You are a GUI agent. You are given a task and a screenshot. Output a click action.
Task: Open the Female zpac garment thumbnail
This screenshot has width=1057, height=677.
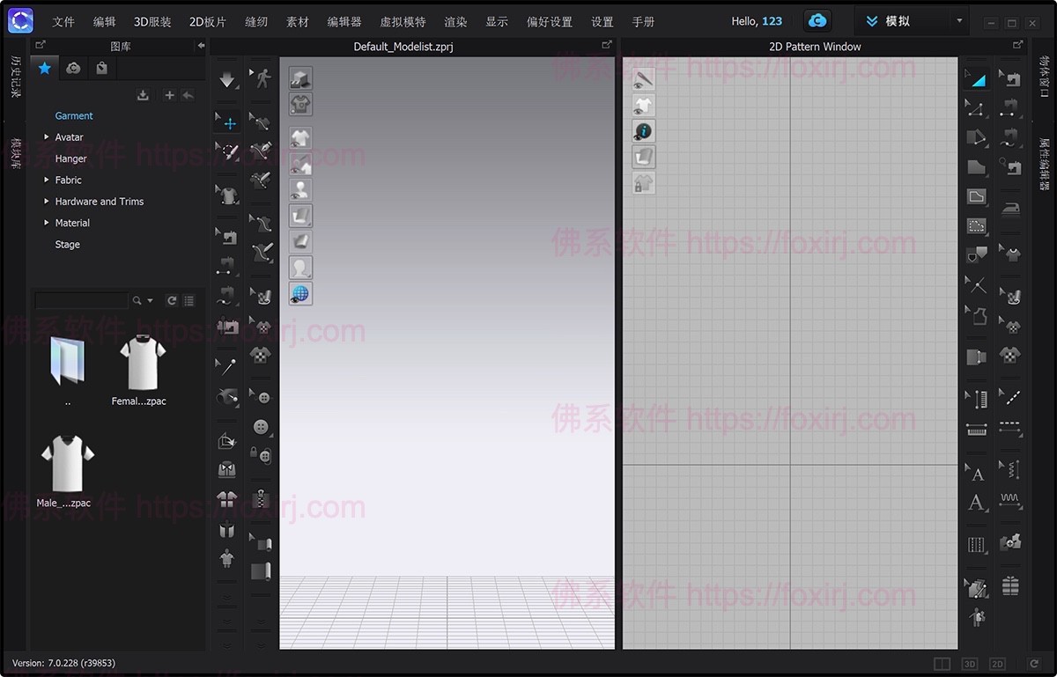[141, 363]
